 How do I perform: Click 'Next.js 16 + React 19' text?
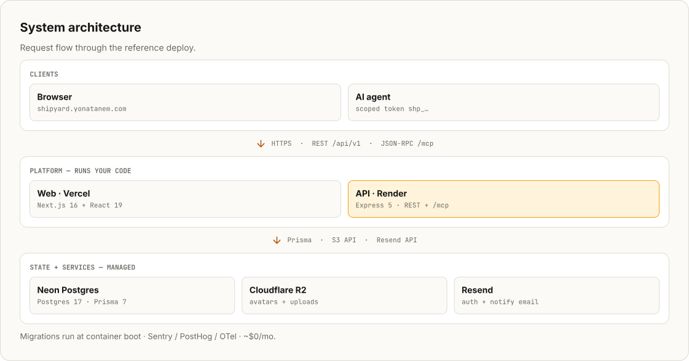(79, 205)
